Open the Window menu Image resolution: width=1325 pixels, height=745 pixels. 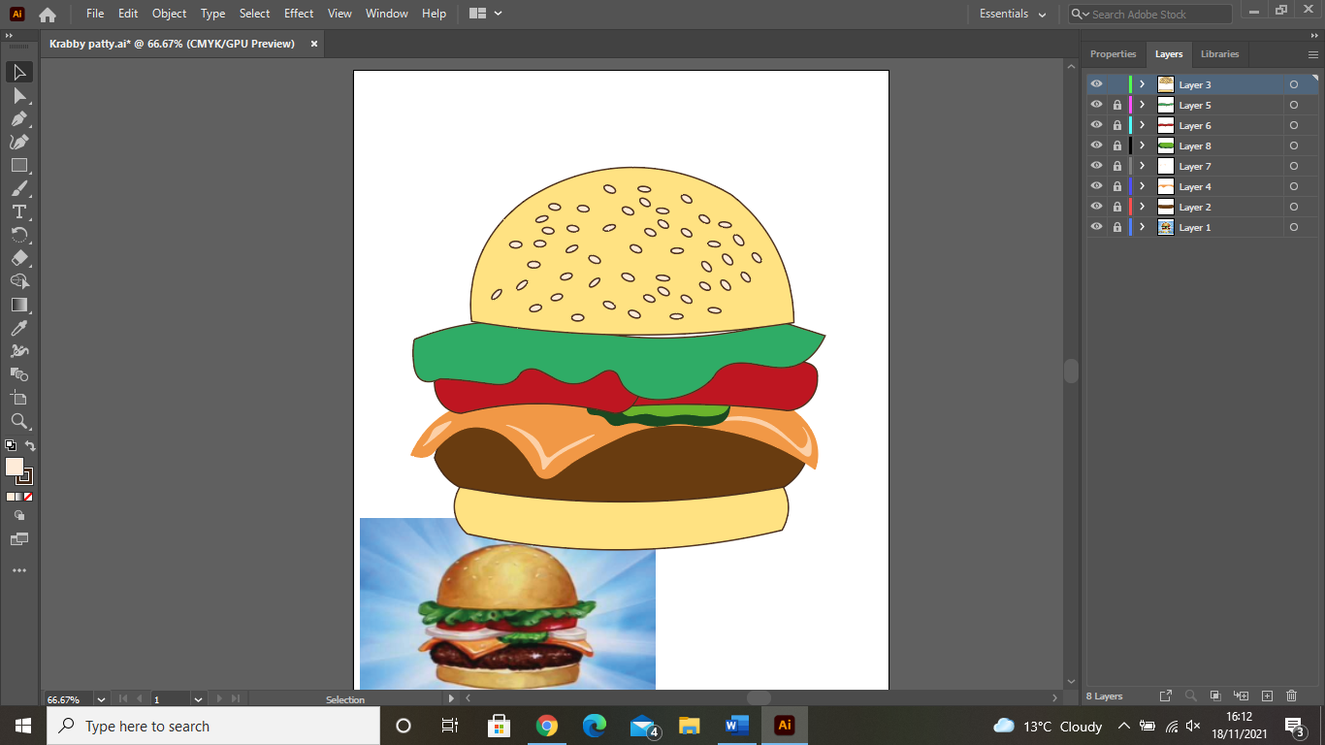pyautogui.click(x=387, y=14)
